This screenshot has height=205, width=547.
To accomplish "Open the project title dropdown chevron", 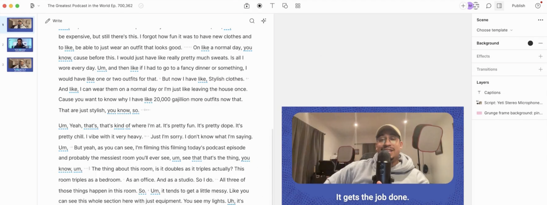I will 38,6.
